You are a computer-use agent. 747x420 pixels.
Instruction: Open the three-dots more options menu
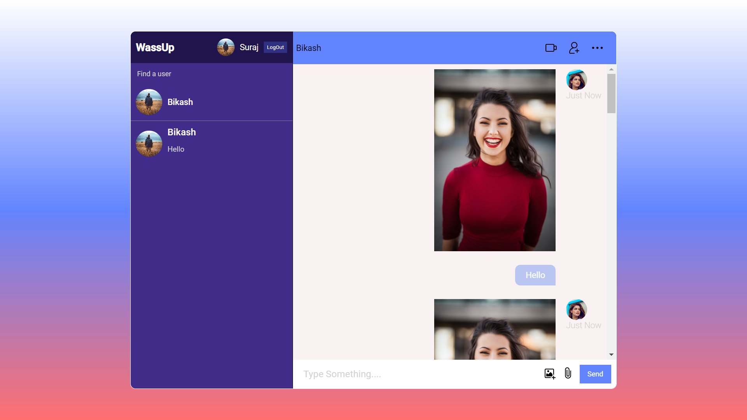tap(597, 48)
